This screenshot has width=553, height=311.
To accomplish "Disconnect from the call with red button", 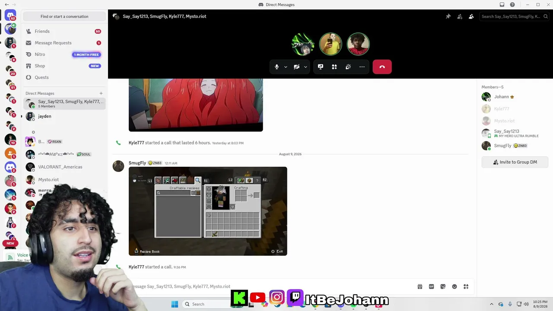I will tap(382, 67).
